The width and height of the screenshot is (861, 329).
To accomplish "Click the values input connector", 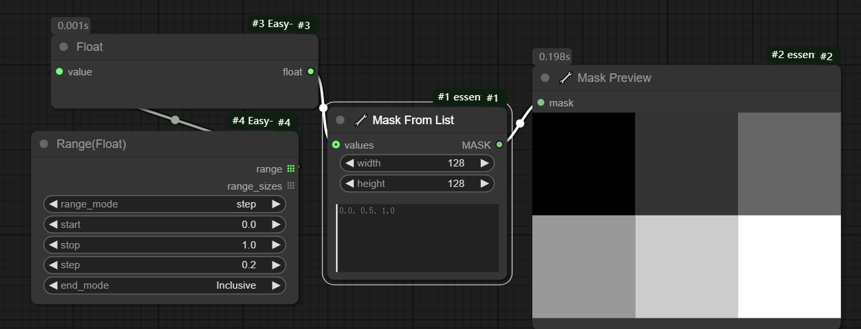I will pyautogui.click(x=336, y=145).
